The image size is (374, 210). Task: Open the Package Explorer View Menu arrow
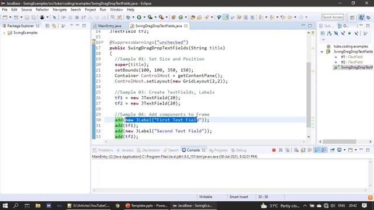coord(71,25)
